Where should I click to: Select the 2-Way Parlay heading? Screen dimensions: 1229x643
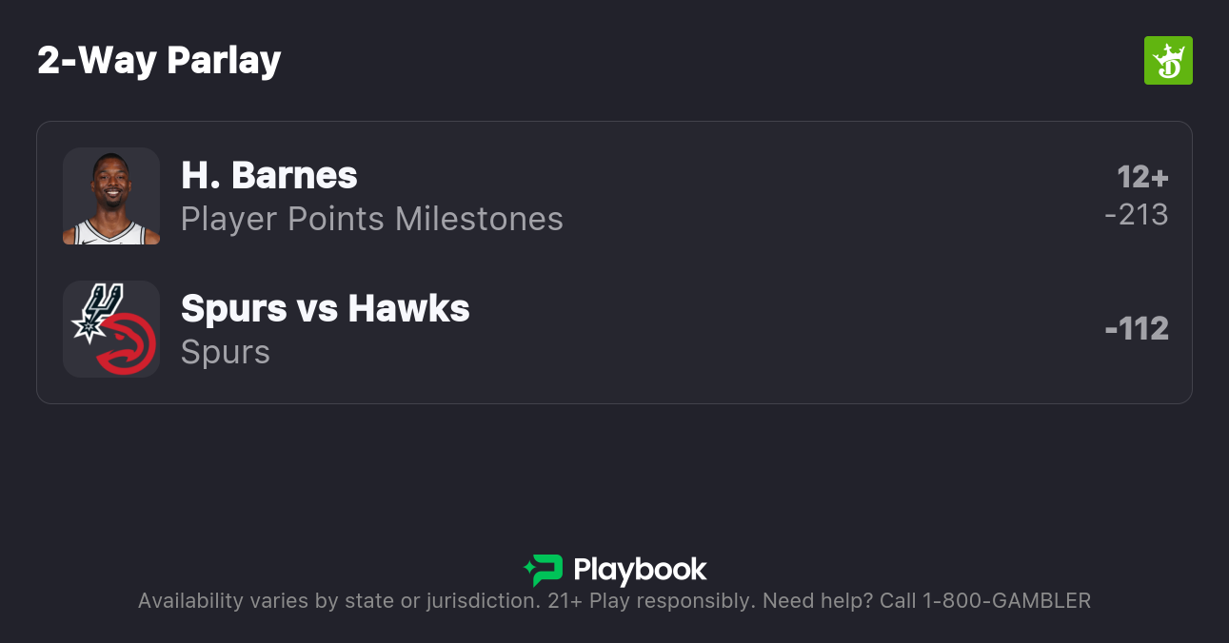(x=159, y=61)
